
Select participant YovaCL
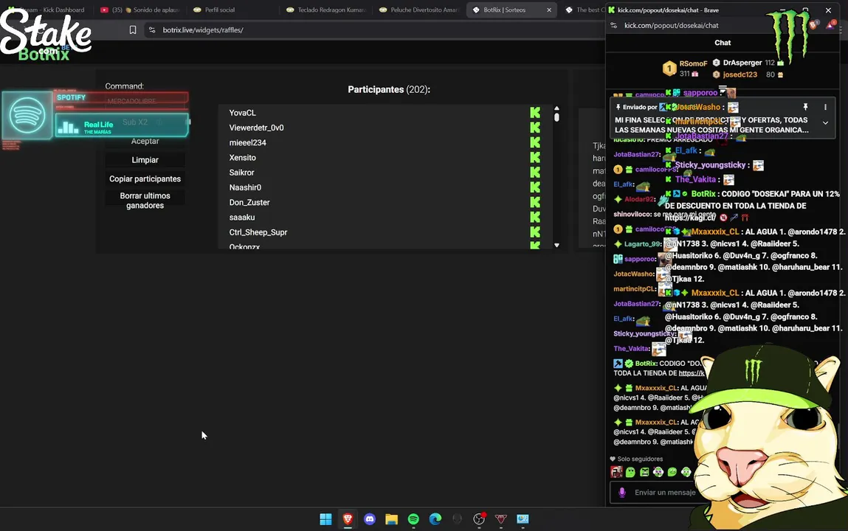click(242, 112)
